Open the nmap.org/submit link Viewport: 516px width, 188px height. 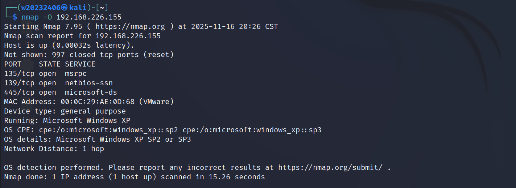[330, 168]
